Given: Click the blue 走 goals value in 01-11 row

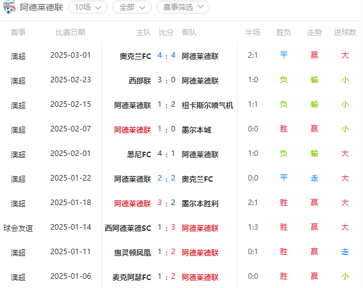Looking at the screenshot, I should pyautogui.click(x=345, y=252).
